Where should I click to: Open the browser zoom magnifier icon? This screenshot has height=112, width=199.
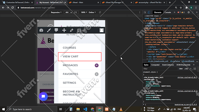176,8
